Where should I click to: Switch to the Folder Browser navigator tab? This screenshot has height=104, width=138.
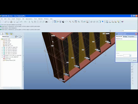click(x=7, y=34)
